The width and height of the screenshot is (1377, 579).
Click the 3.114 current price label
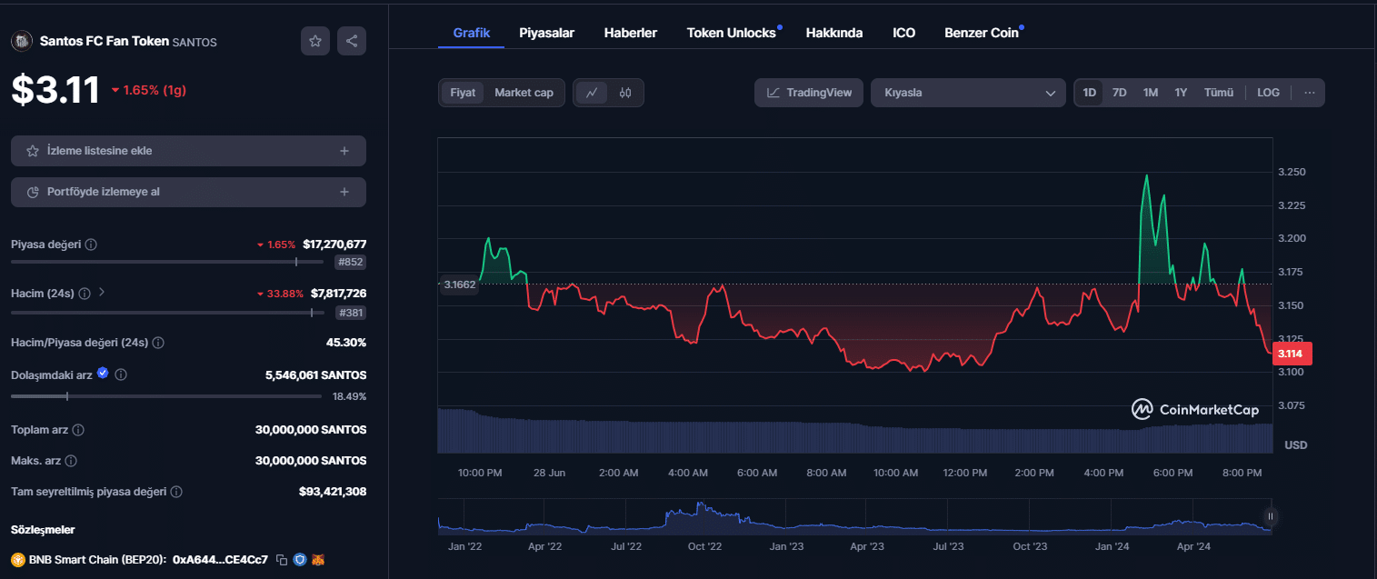(x=1293, y=354)
